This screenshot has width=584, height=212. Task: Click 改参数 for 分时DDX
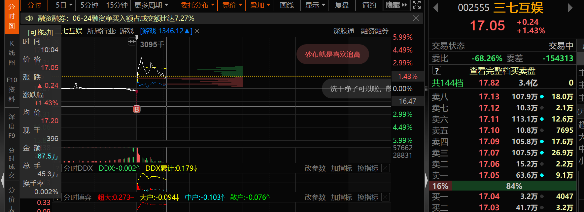point(315,168)
